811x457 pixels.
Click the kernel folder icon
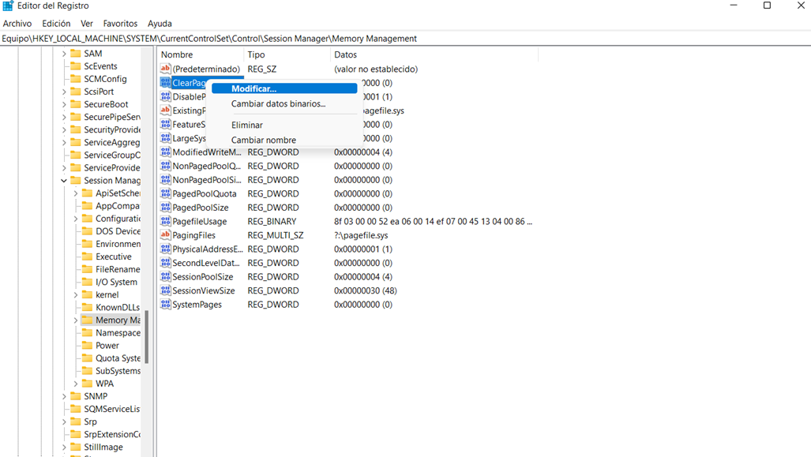(x=87, y=294)
